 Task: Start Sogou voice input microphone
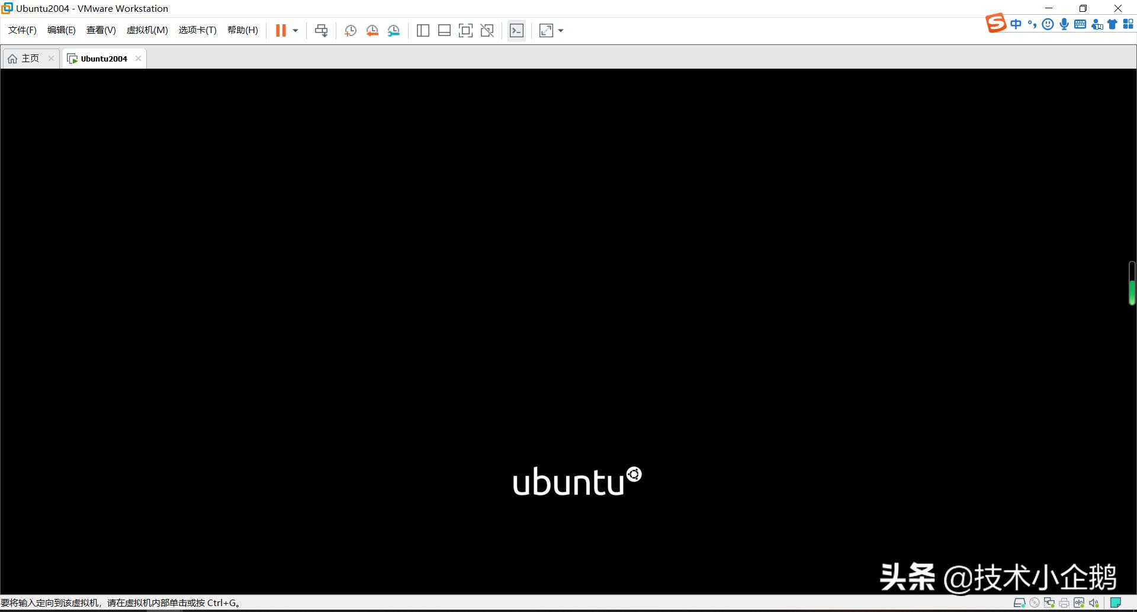click(x=1064, y=24)
